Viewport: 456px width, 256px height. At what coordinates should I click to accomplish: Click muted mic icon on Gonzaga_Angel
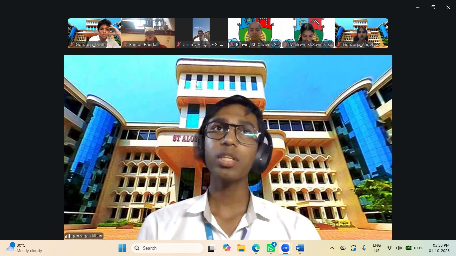pyautogui.click(x=339, y=44)
